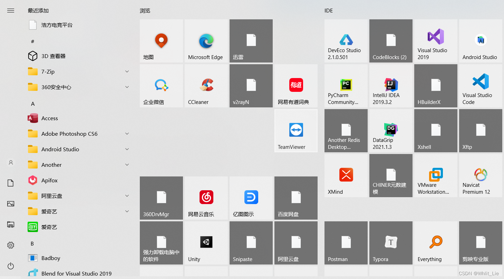Launch TeamViewer tile

296,131
